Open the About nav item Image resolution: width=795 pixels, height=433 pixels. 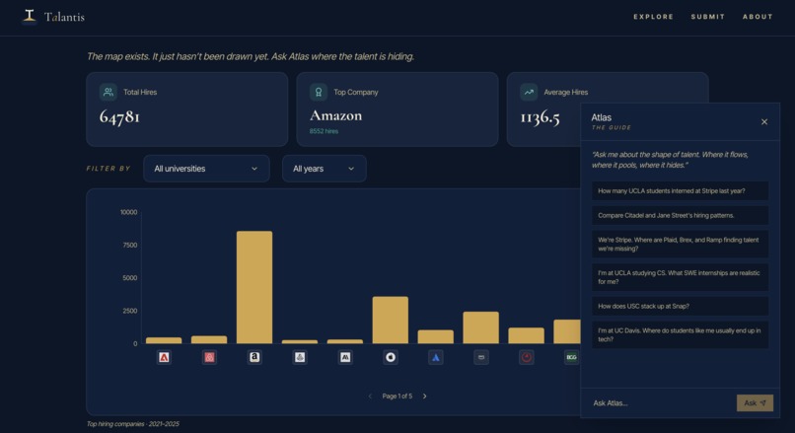click(x=758, y=17)
